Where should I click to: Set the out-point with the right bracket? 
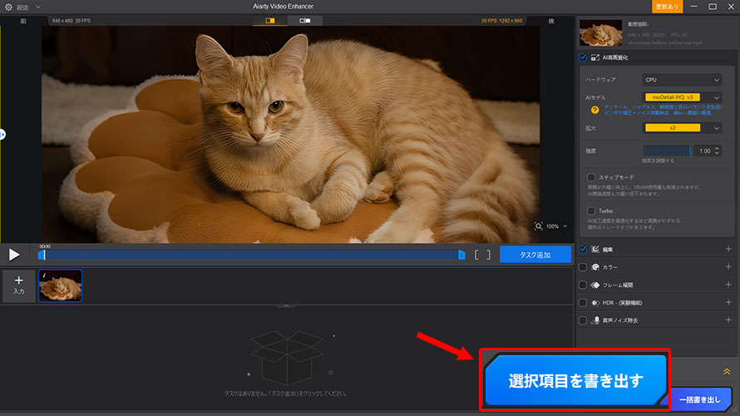488,255
